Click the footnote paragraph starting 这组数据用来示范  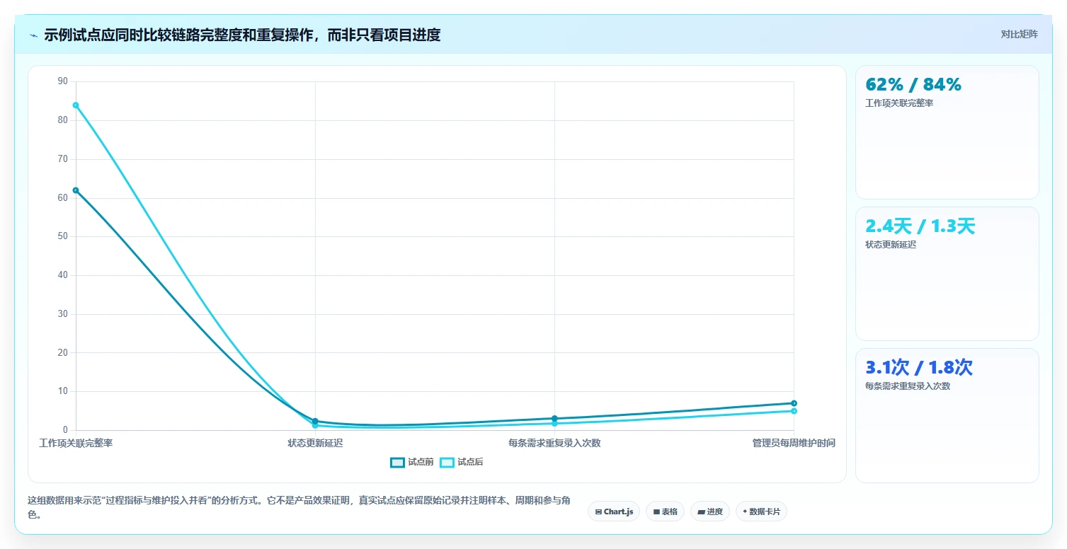(x=299, y=507)
